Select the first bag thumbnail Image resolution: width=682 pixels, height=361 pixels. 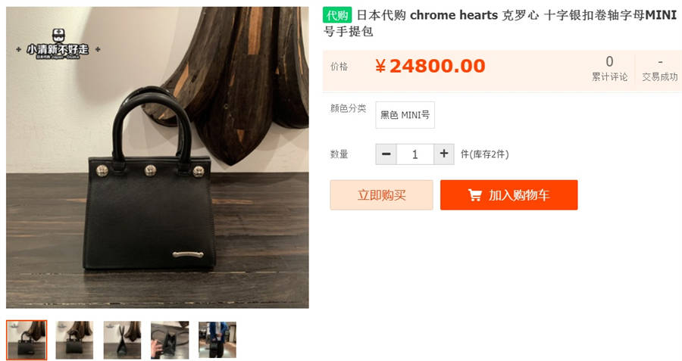click(27, 340)
